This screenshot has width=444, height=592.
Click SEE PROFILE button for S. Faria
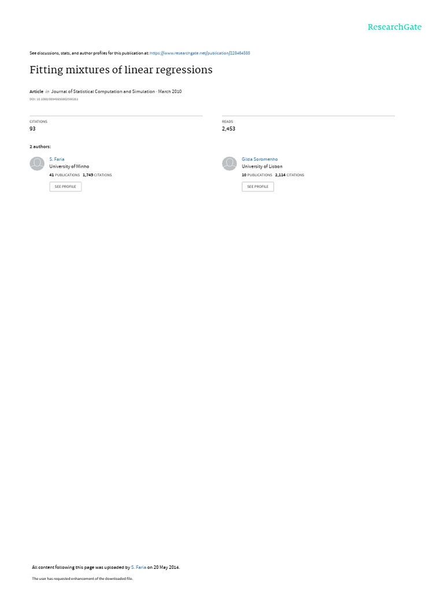[x=65, y=187]
